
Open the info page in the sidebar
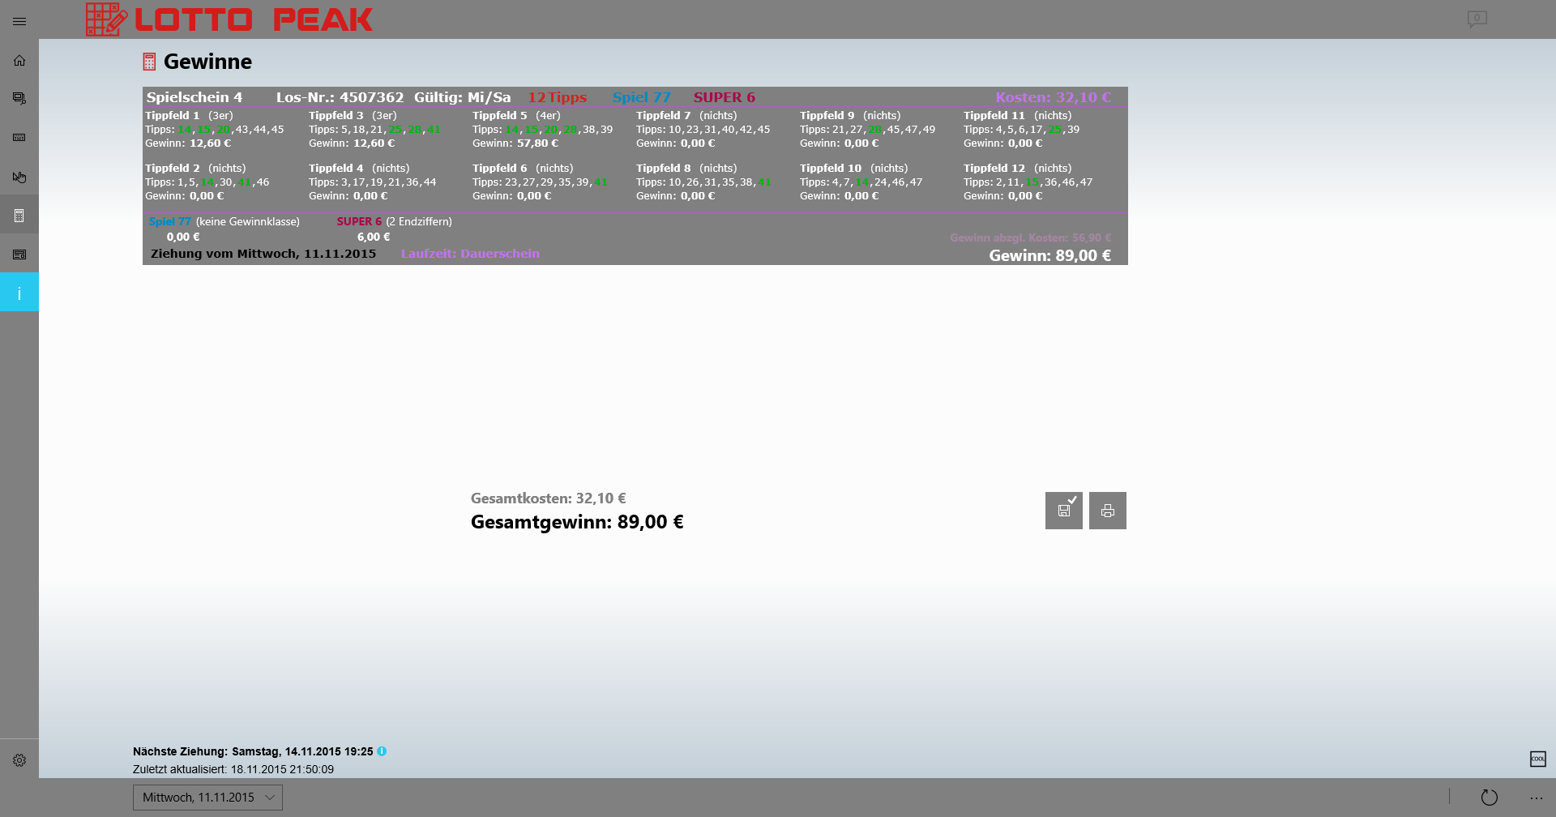[19, 293]
